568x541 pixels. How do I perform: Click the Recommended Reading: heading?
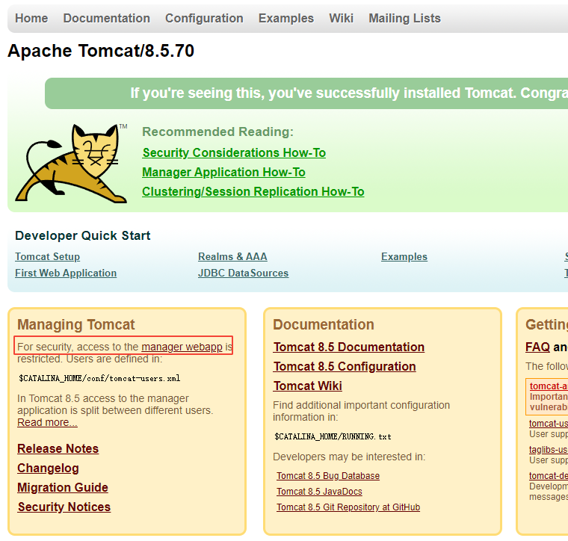point(217,132)
